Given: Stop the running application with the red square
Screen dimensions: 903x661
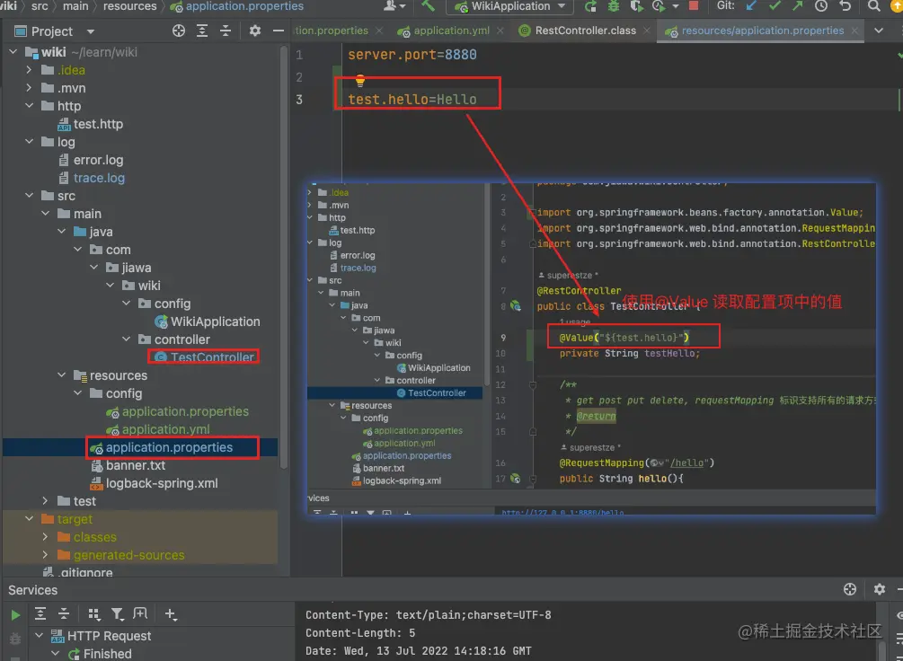Looking at the screenshot, I should point(694,6).
